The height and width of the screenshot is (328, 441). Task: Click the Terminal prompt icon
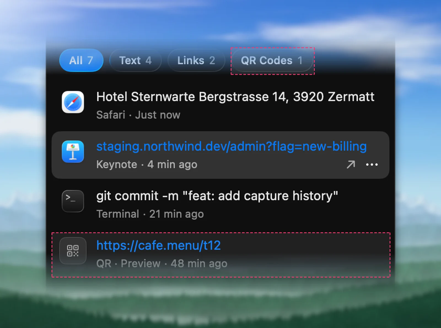pyautogui.click(x=73, y=201)
